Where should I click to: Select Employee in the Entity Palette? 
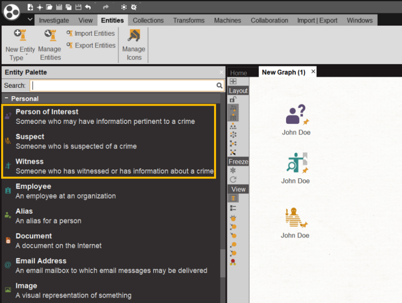coord(111,191)
